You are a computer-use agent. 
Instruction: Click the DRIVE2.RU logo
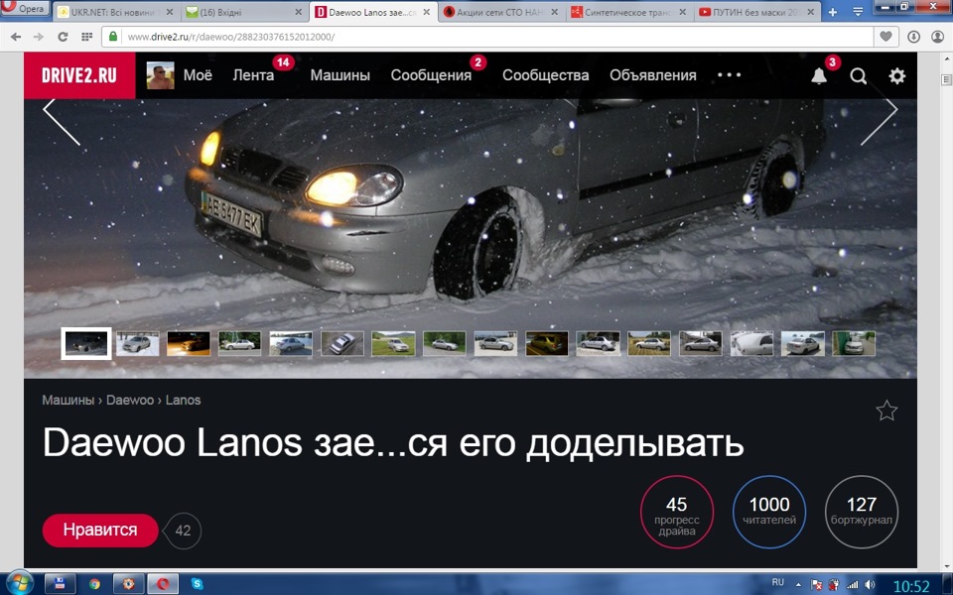coord(79,75)
